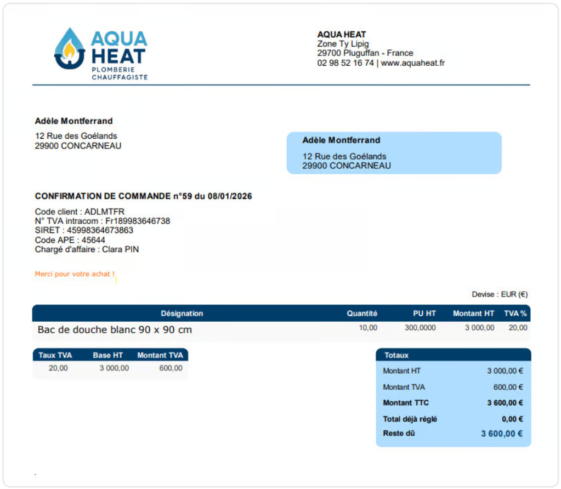The image size is (561, 489).
Task: Click the Devise EUR (€) label
Action: (499, 294)
